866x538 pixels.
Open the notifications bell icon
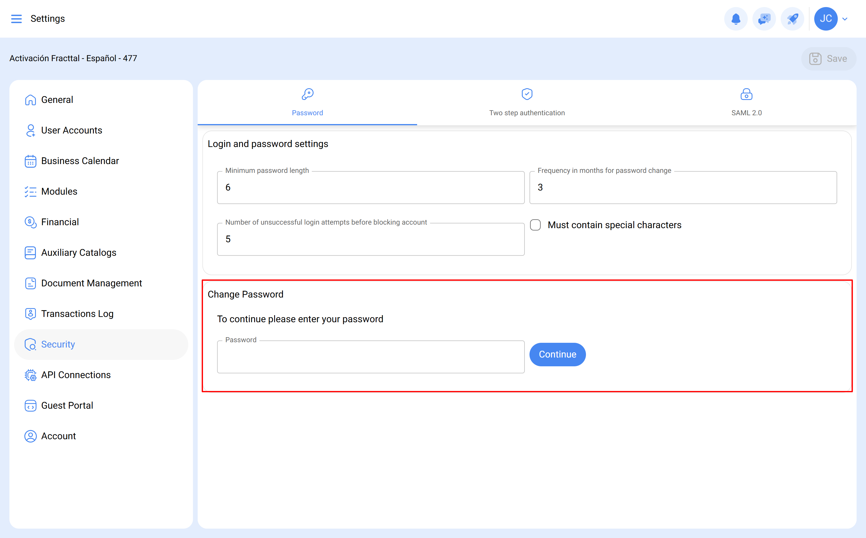coord(736,19)
